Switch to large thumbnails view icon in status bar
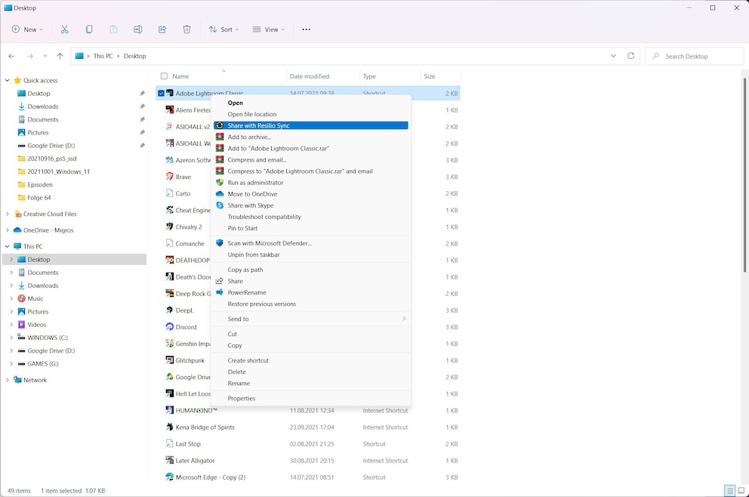 pyautogui.click(x=741, y=490)
